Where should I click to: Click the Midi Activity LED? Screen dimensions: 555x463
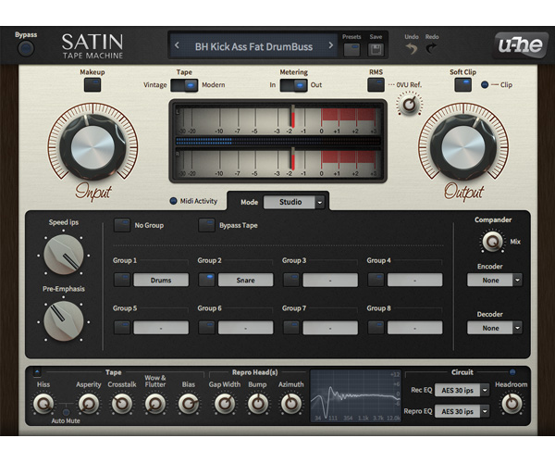point(173,201)
